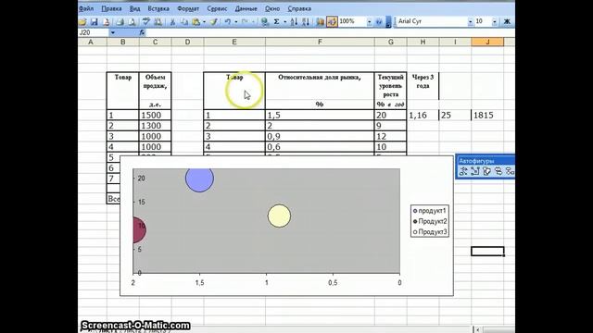
Task: Open the Вид menu
Action: click(x=134, y=8)
